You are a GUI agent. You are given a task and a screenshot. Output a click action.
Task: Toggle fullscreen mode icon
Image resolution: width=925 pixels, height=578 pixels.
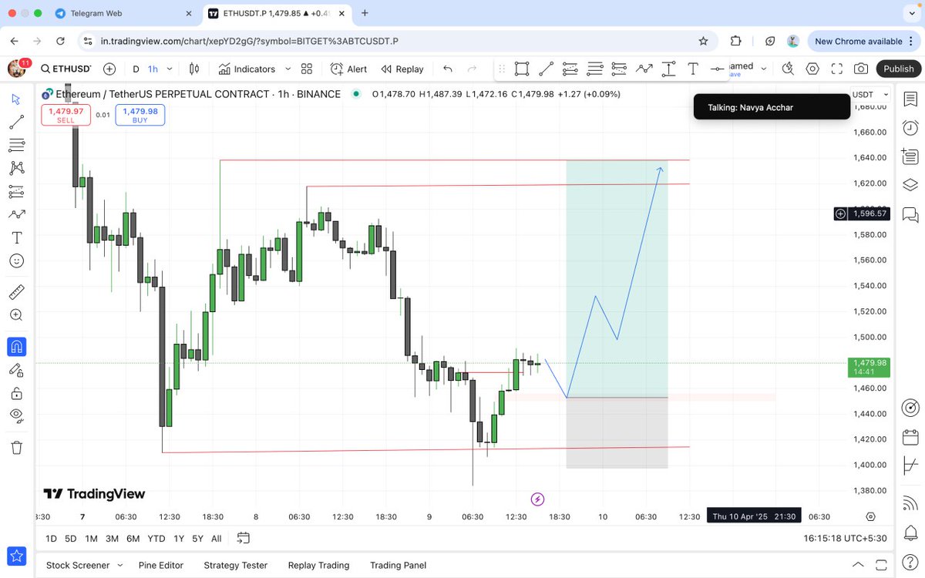837,69
